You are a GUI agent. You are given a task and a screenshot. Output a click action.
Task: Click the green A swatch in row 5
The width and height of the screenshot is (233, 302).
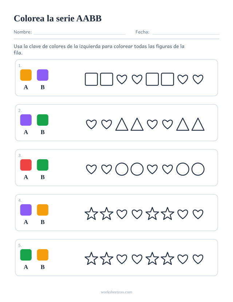26,255
